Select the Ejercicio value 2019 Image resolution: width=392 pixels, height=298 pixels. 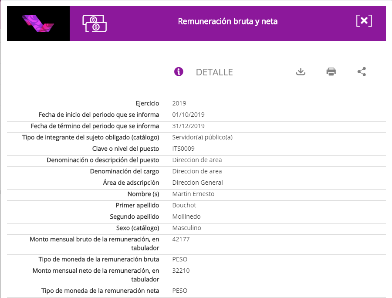179,103
